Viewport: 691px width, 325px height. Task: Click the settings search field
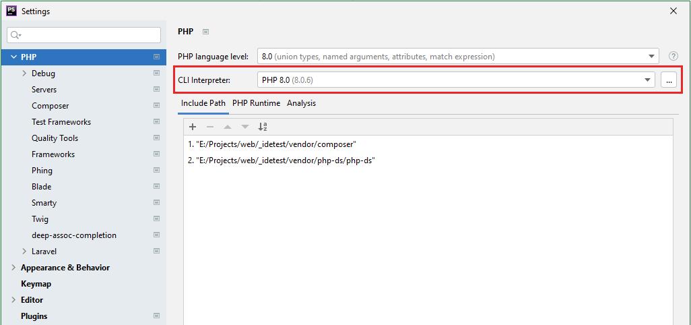pos(84,34)
